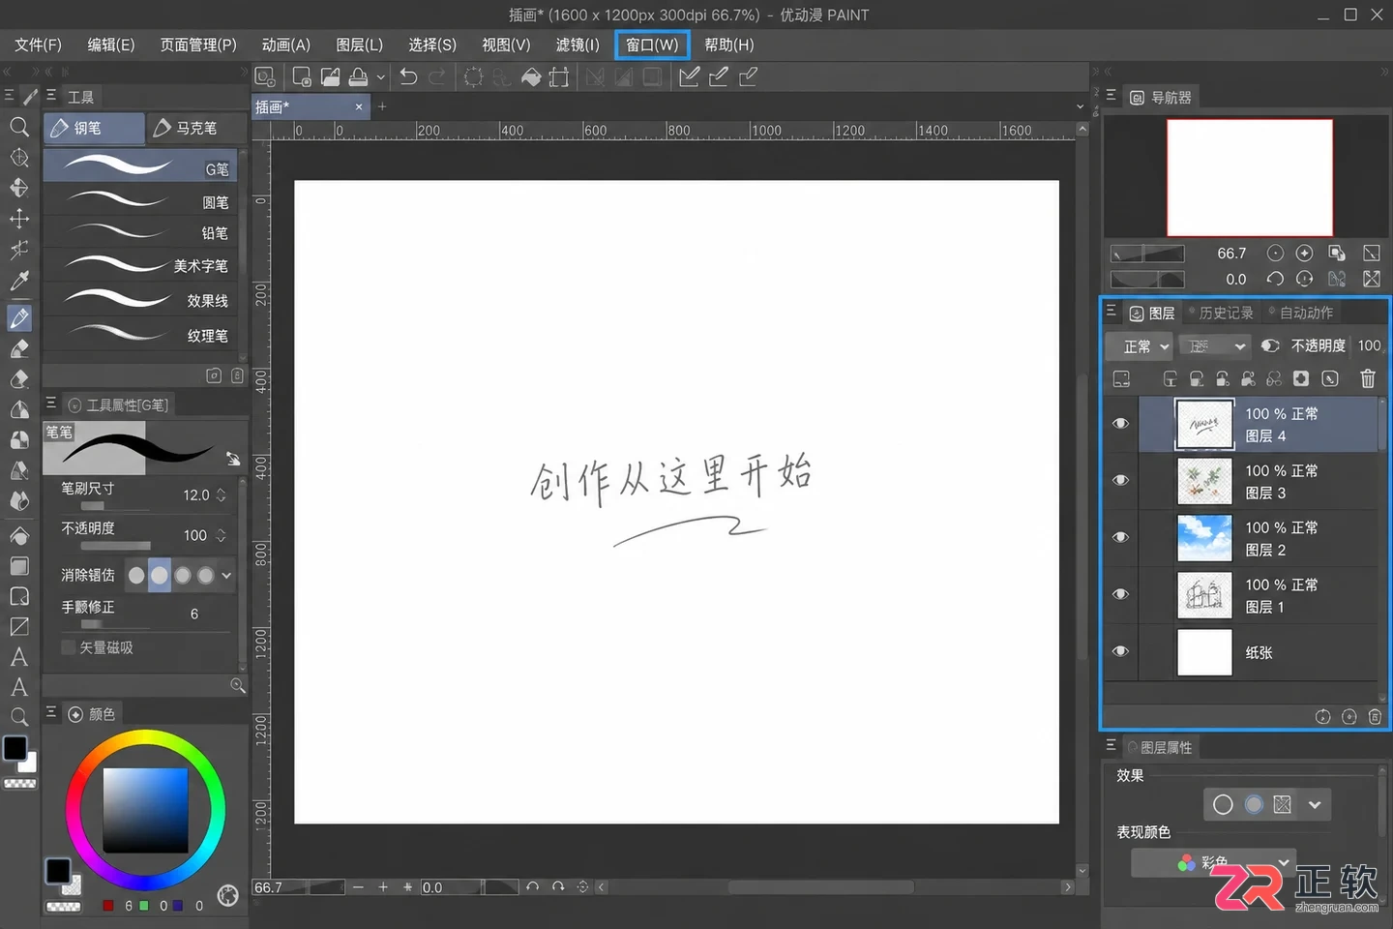1393x929 pixels.
Task: Hide layer 图层 3 with its eye icon
Action: pyautogui.click(x=1120, y=480)
